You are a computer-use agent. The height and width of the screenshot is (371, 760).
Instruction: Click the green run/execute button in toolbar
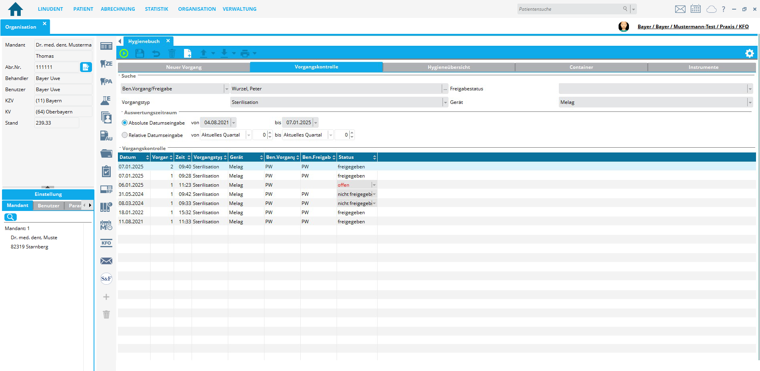(124, 53)
